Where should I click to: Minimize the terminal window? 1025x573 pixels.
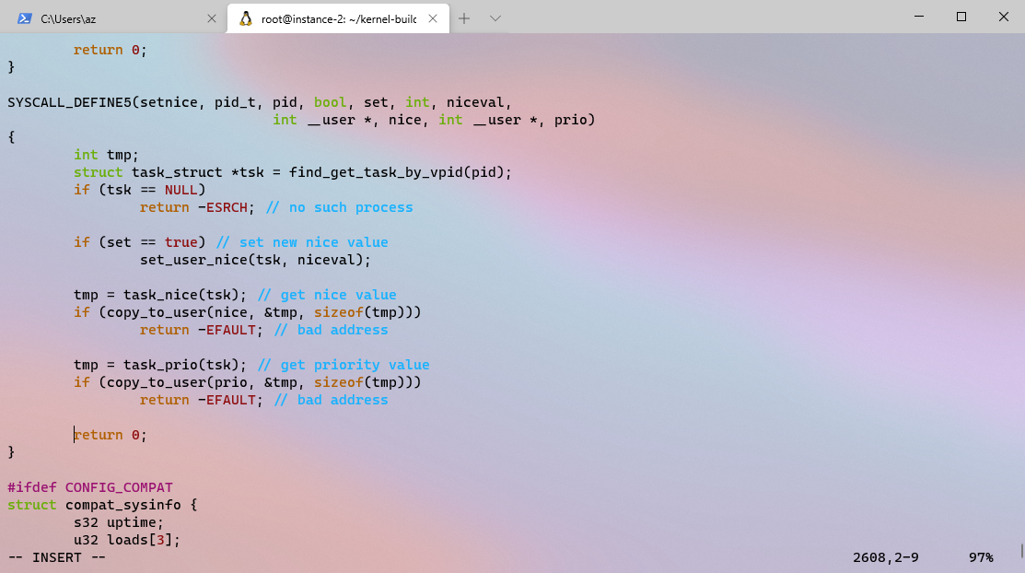click(918, 17)
